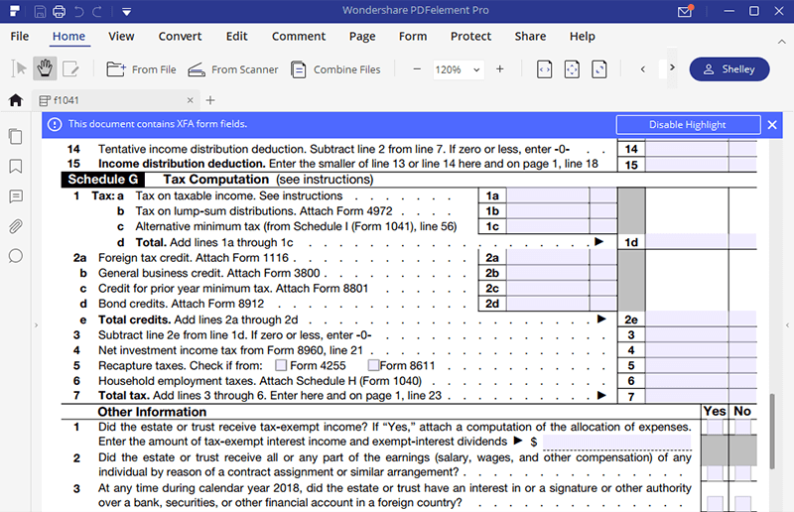The image size is (794, 512).
Task: Select the Fit Page view icon
Action: point(572,69)
